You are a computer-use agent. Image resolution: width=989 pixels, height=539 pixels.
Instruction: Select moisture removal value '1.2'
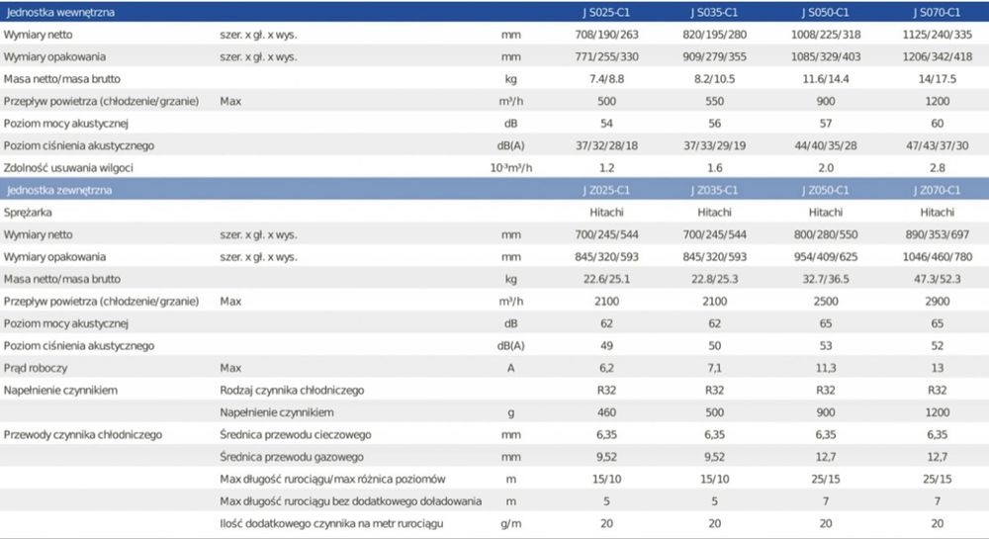(x=606, y=168)
